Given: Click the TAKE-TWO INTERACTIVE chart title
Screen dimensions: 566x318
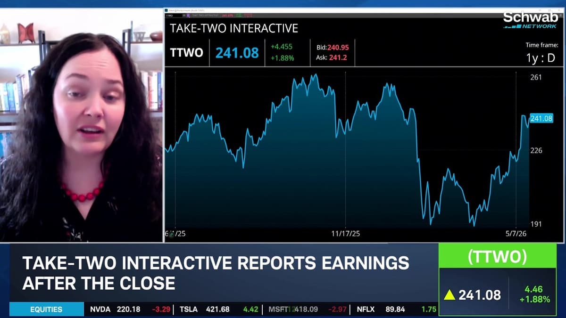Looking at the screenshot, I should tap(234, 28).
